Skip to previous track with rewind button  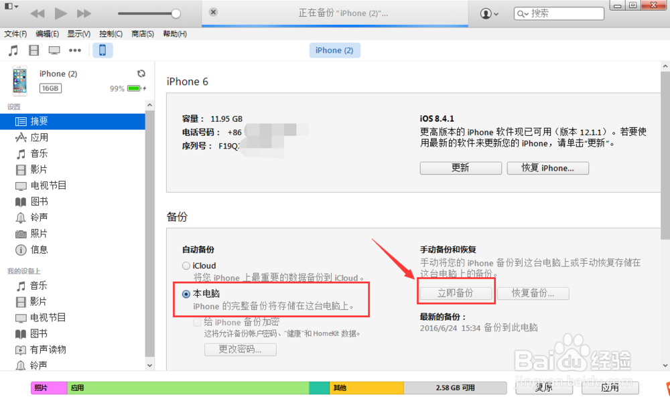pyautogui.click(x=38, y=13)
